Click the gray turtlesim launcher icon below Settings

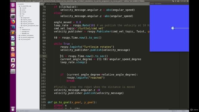[13, 71]
